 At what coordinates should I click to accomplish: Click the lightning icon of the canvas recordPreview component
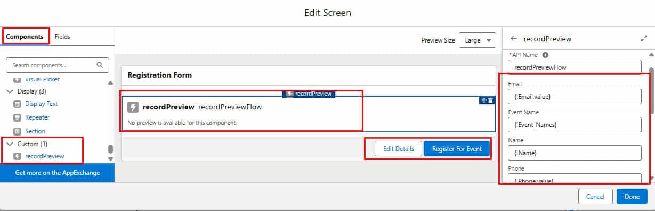click(x=133, y=107)
